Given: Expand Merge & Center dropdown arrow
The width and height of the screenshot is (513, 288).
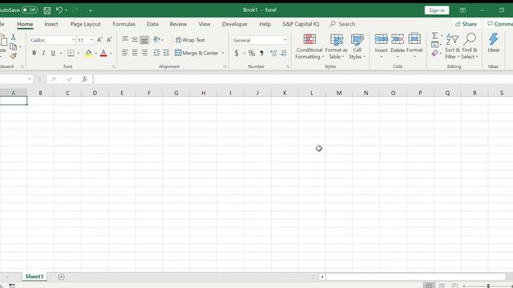Looking at the screenshot, I should (223, 53).
